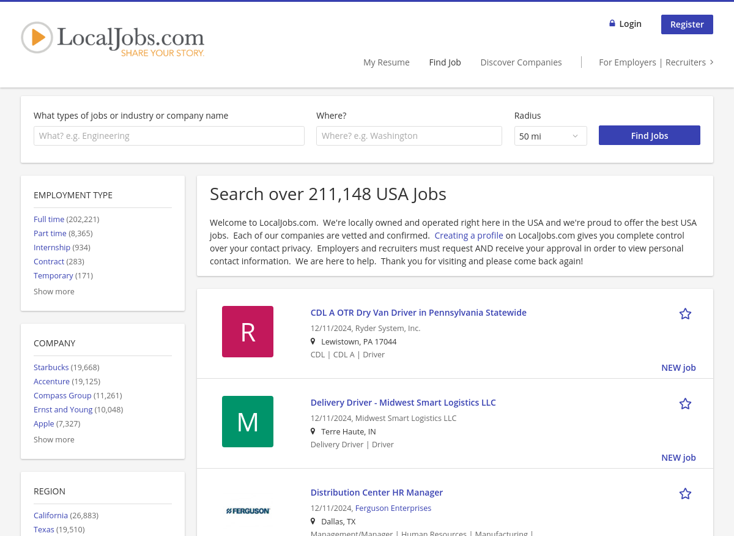Filter jobs by Texas region
The image size is (734, 536).
(x=44, y=529)
